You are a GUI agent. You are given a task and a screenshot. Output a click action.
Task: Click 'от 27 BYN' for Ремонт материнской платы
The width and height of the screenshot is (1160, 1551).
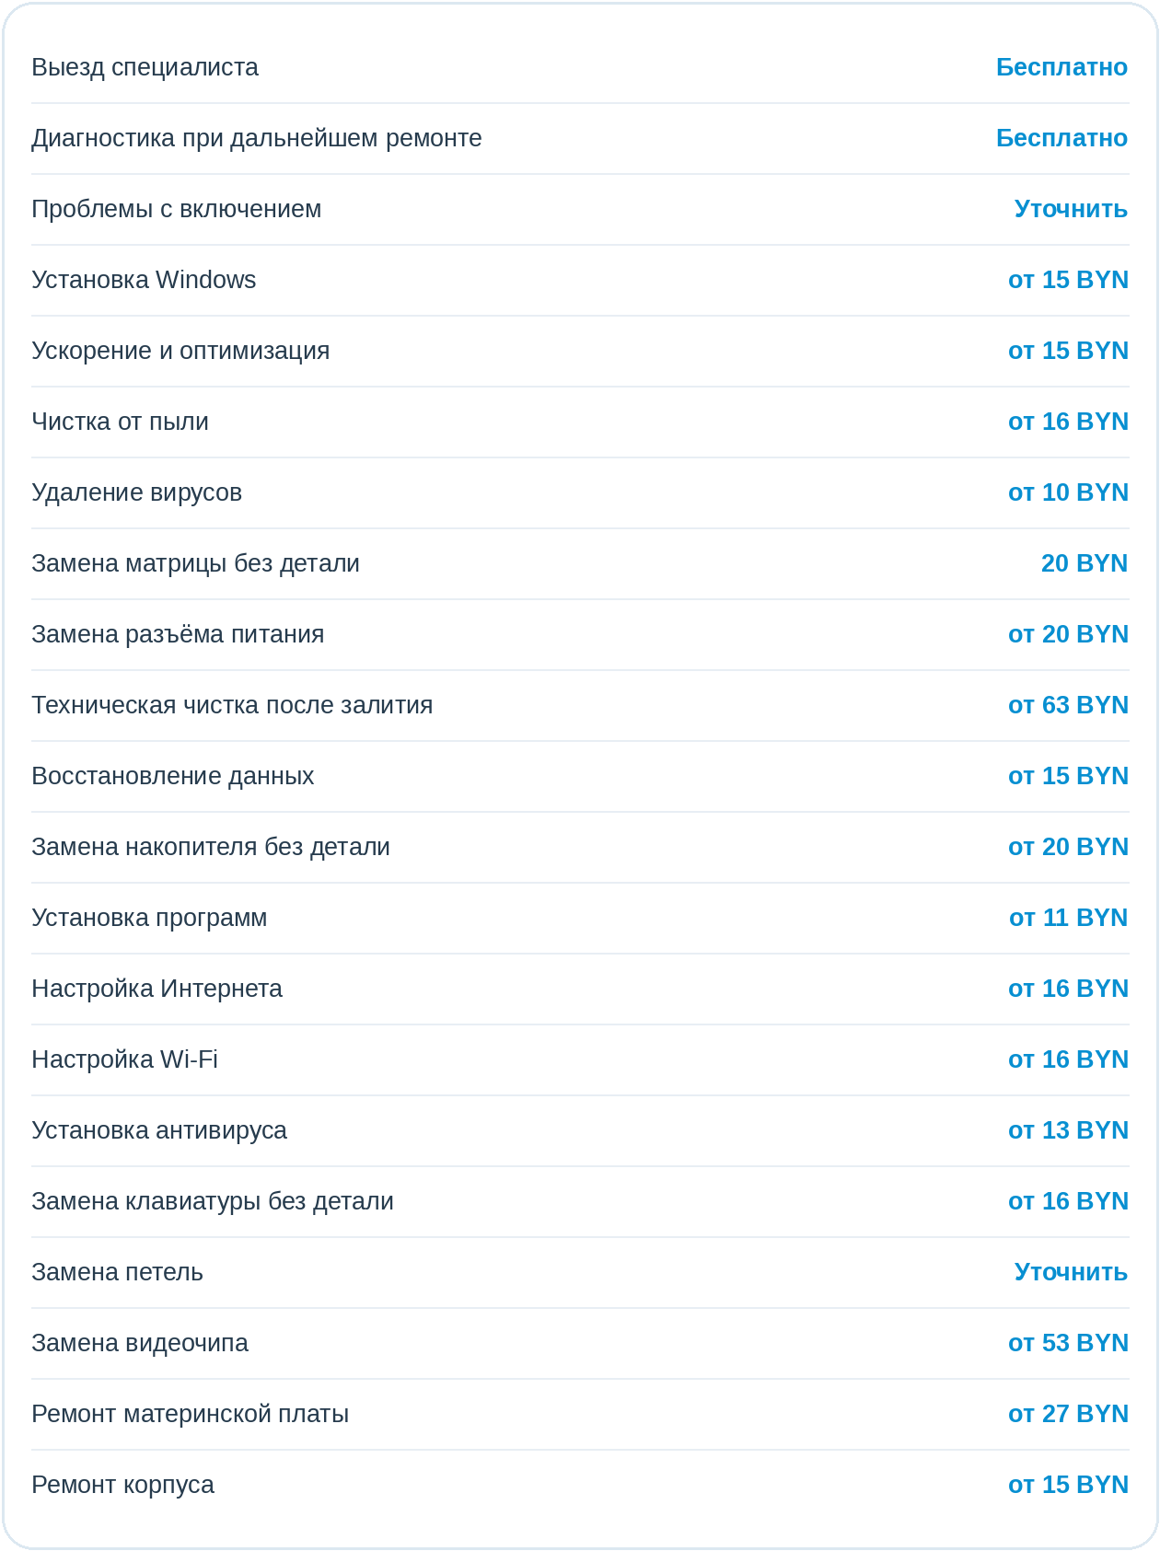point(1068,1414)
